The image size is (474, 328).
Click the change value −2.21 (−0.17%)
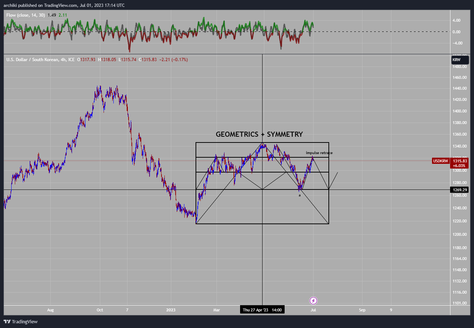174,59
